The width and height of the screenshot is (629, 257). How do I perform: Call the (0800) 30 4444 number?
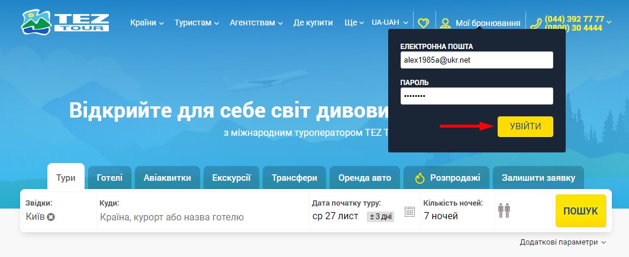(x=573, y=28)
